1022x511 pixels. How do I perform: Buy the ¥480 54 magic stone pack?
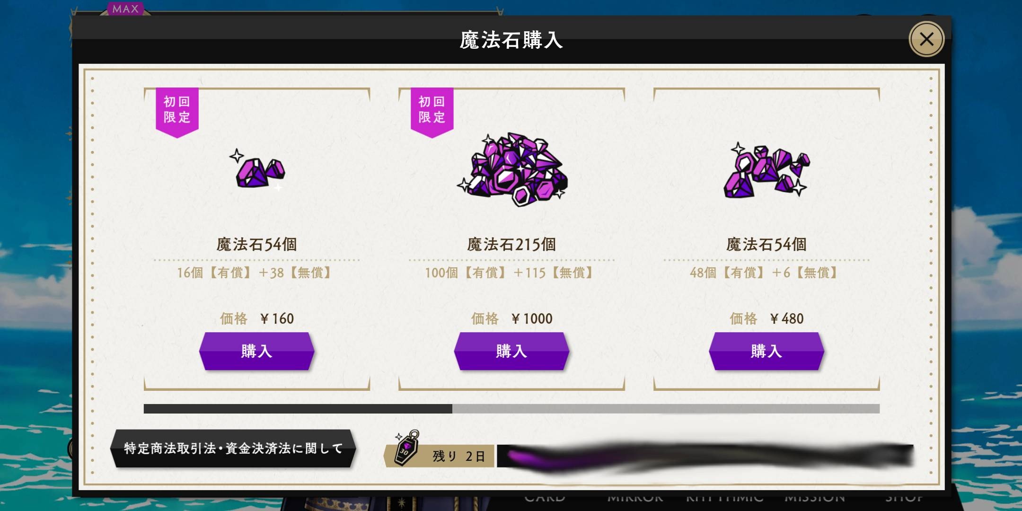[x=766, y=351]
